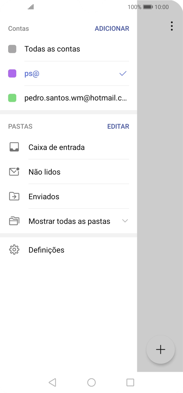Click the signal strength icon in status bar
Screen dimensions: 183x393
(30, 7)
